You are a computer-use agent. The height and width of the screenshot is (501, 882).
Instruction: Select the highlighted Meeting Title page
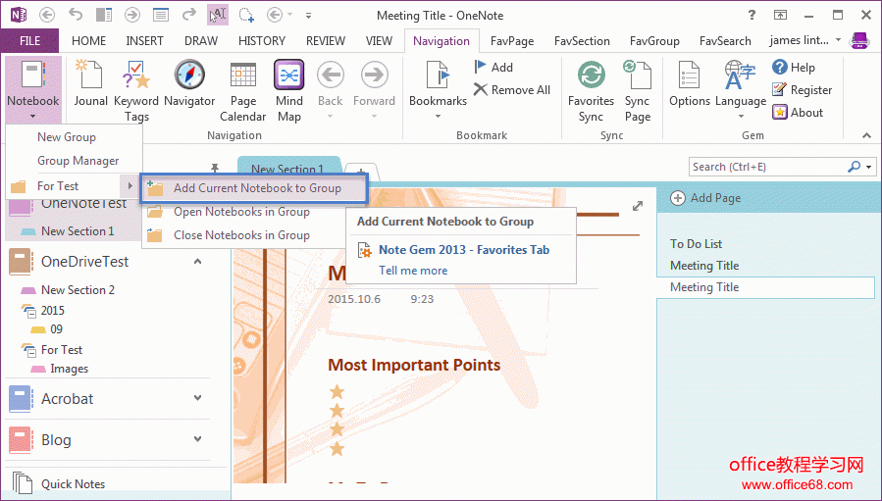(x=765, y=287)
